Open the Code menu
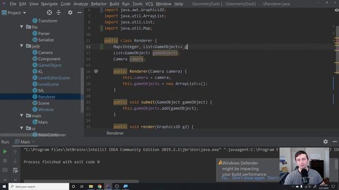339x190 pixels. (x=66, y=4)
